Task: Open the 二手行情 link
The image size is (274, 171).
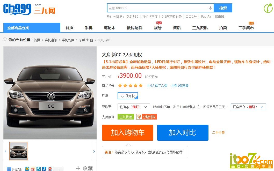Action: pos(218,133)
